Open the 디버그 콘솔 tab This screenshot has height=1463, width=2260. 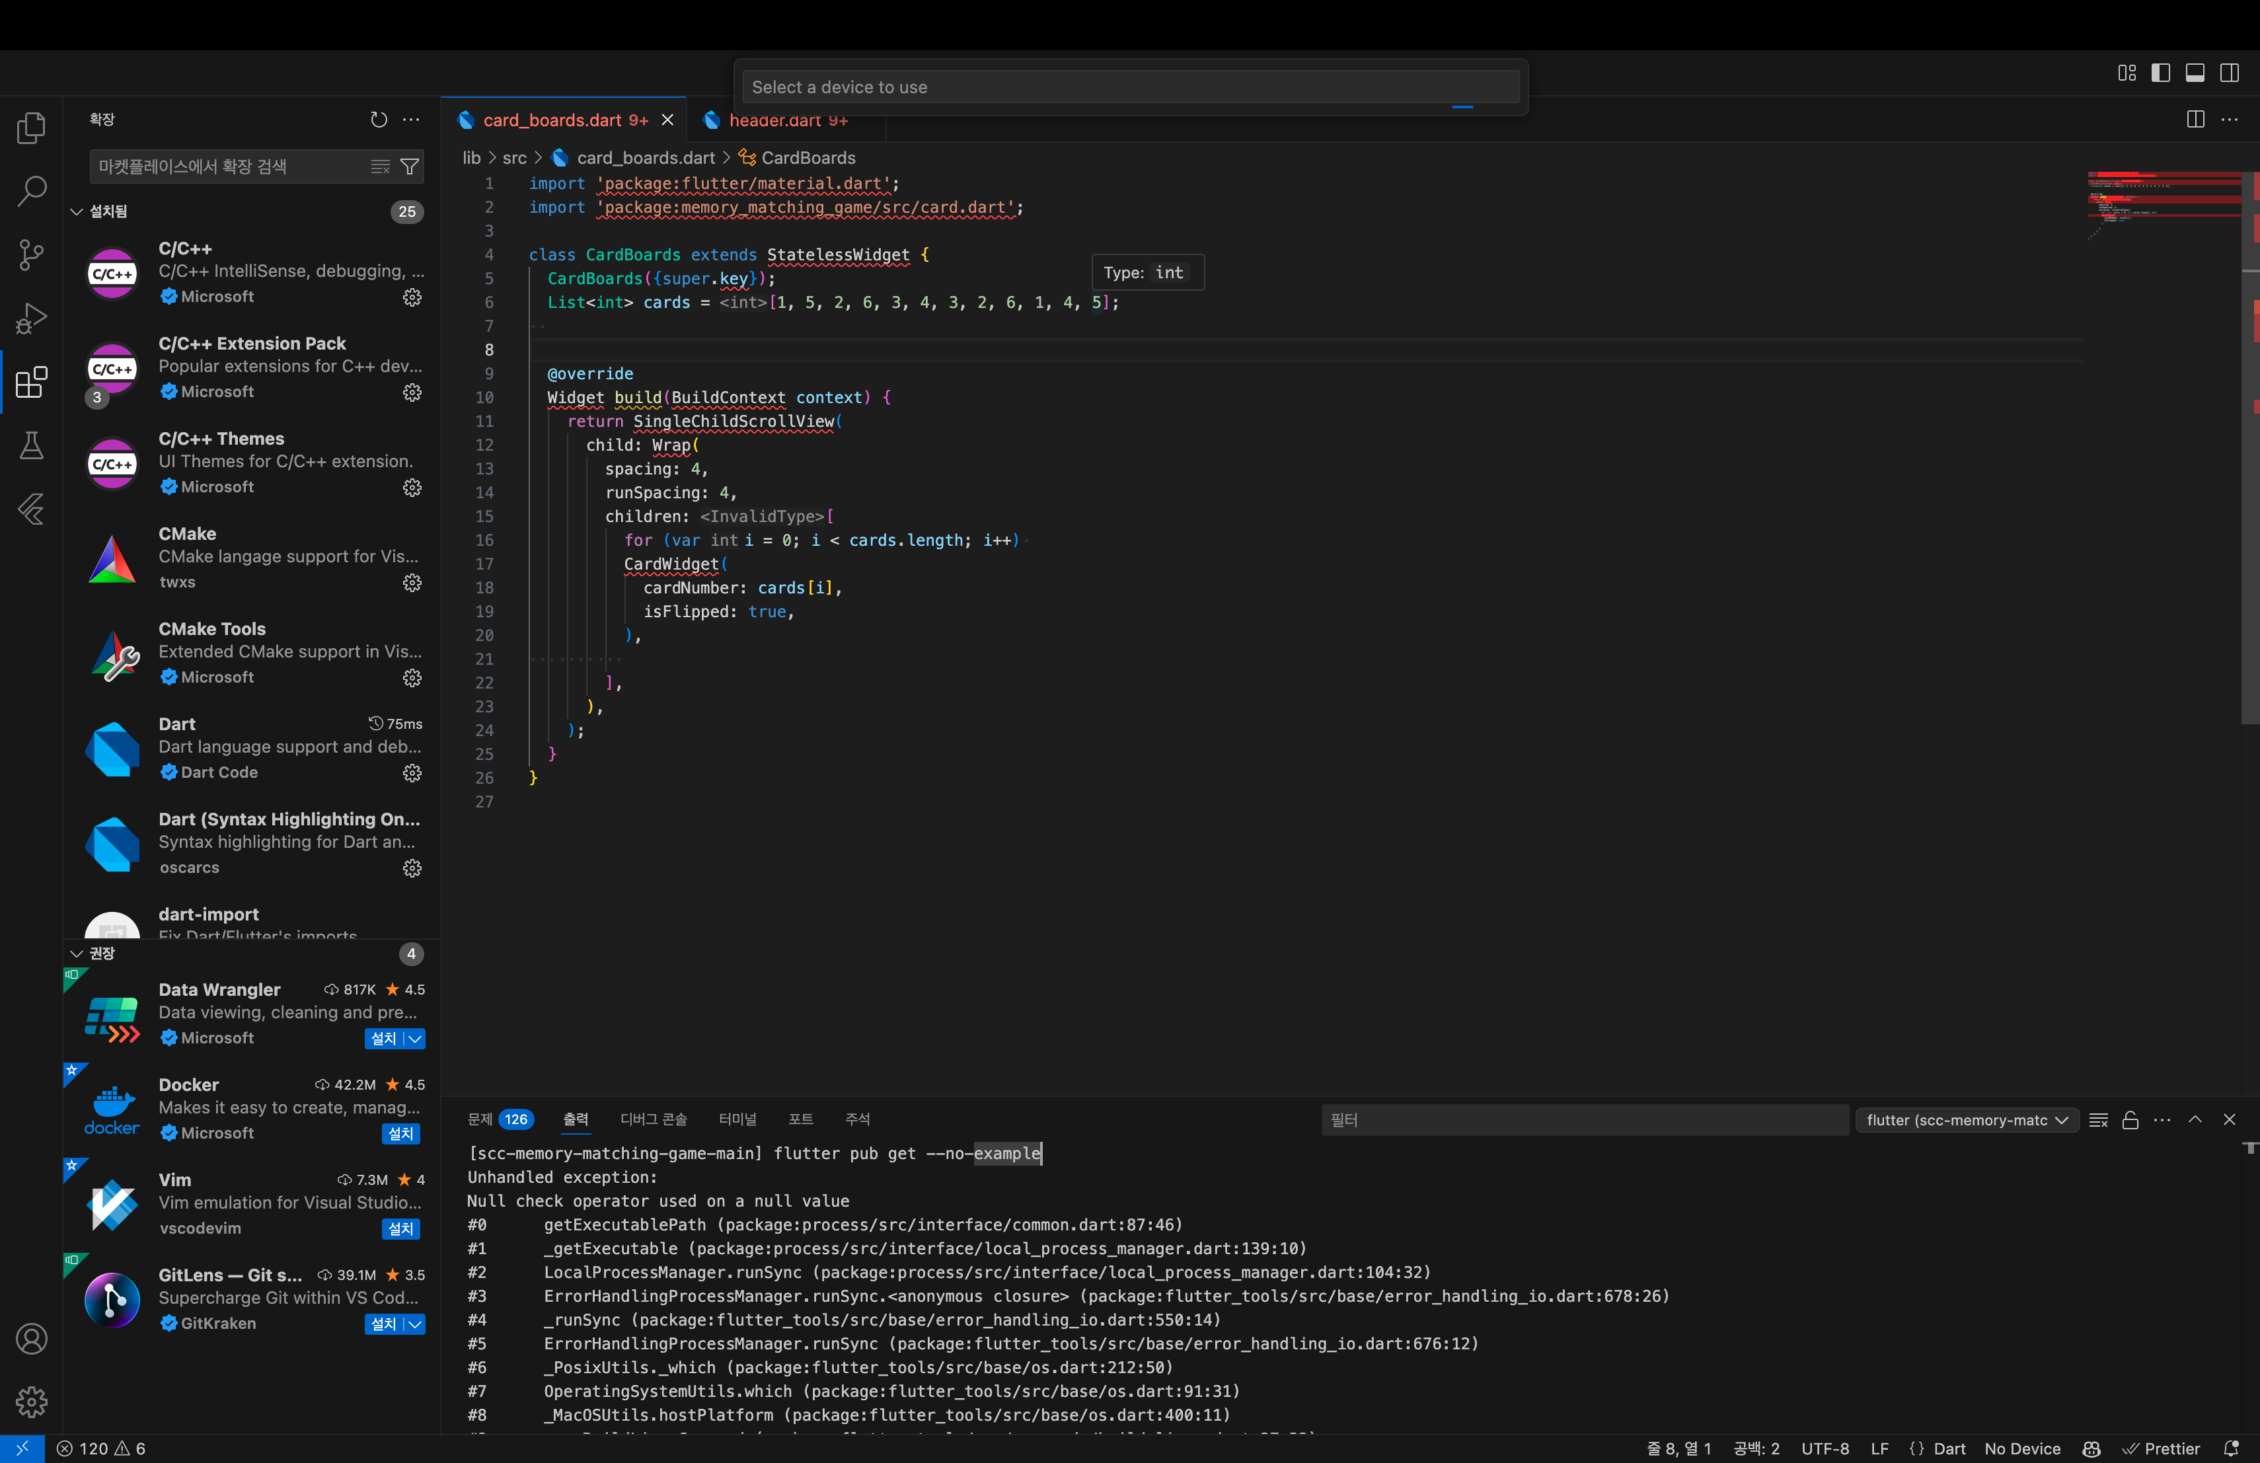coord(654,1120)
